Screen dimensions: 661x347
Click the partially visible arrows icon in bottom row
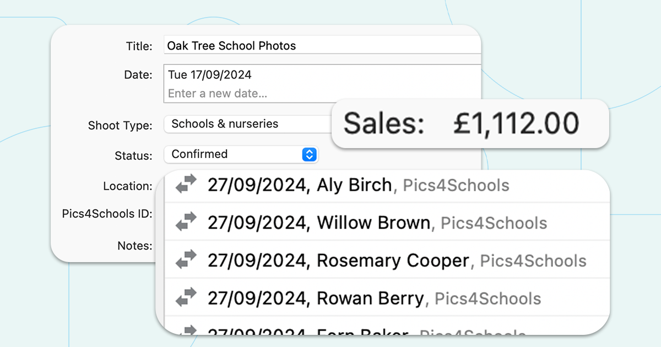click(x=186, y=330)
